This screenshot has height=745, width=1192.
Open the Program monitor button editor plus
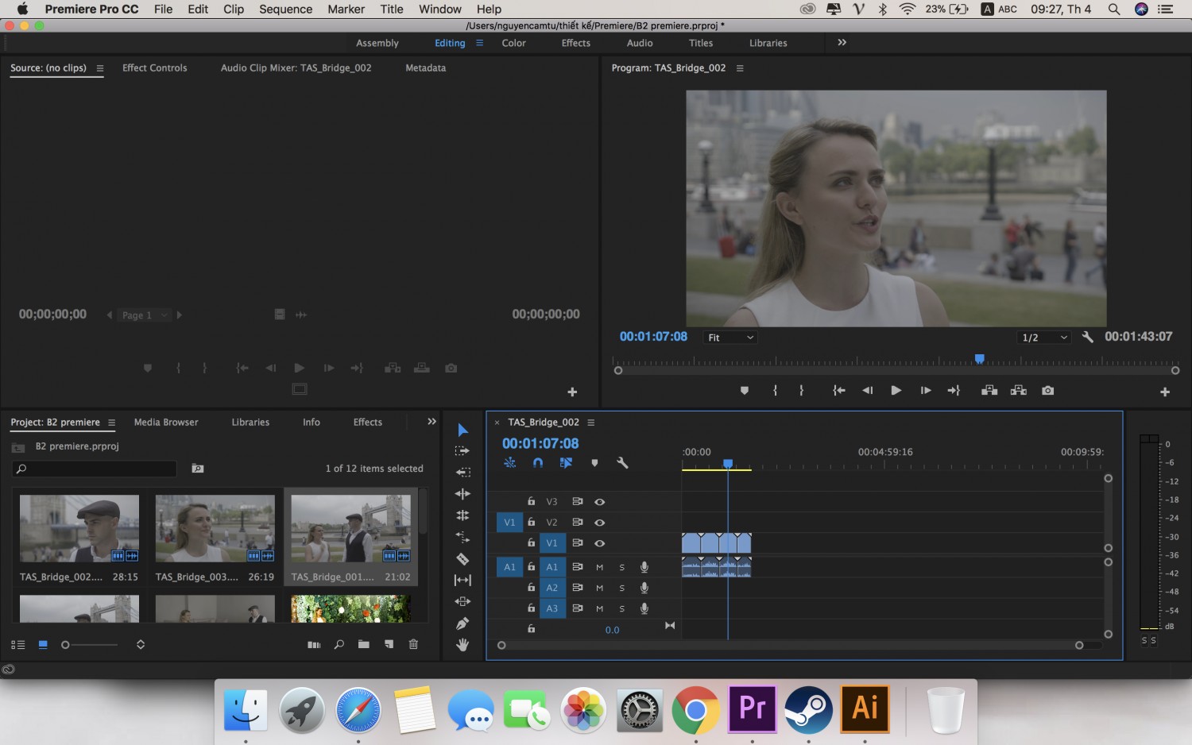(1165, 392)
